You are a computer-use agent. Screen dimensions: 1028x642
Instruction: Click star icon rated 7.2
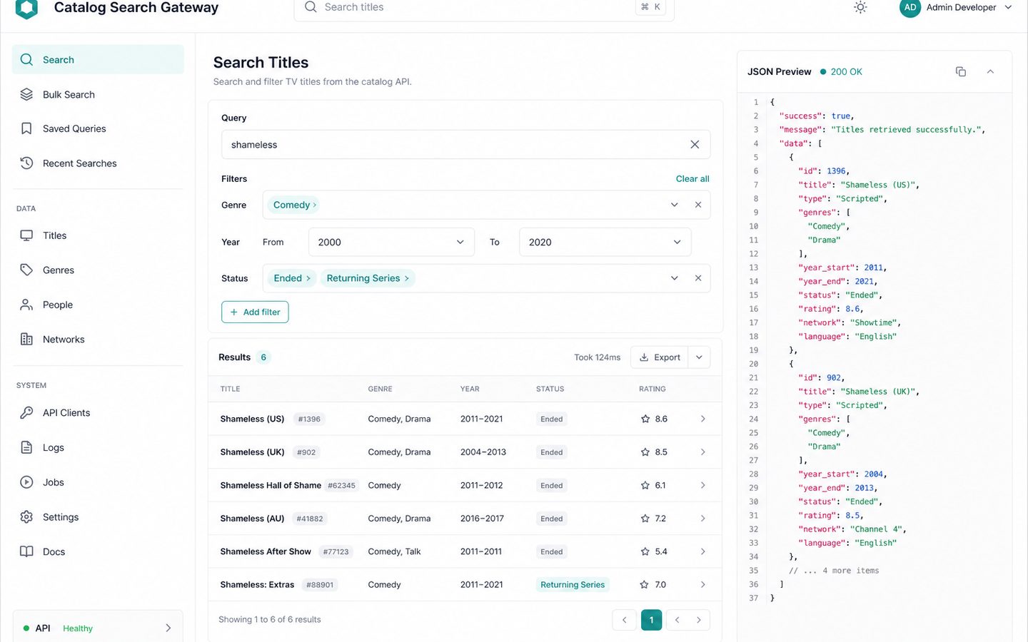[x=645, y=519]
